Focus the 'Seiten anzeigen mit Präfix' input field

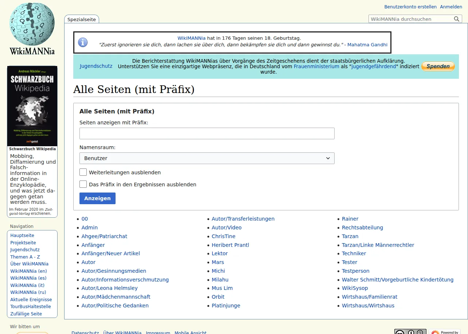(x=207, y=133)
